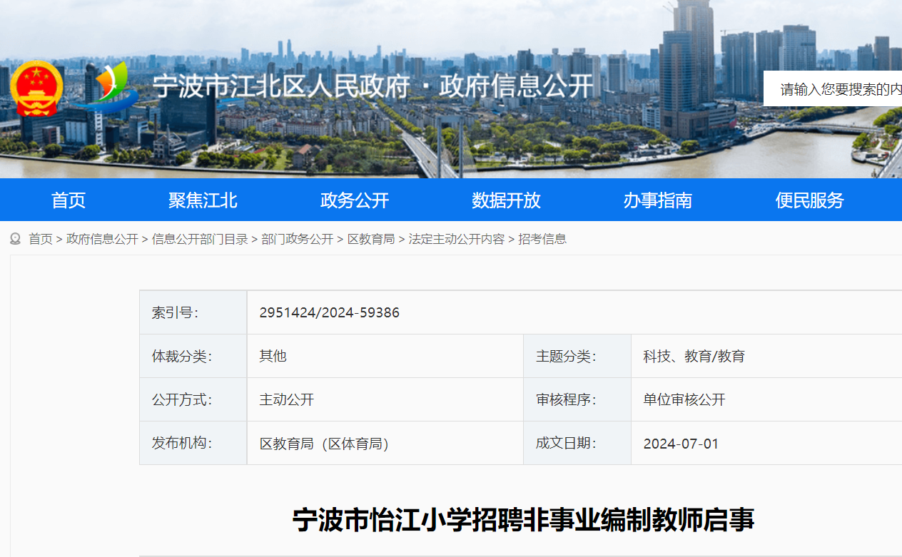This screenshot has height=557, width=902.
Task: Click the 公开方式 label cell
Action: pyautogui.click(x=193, y=399)
